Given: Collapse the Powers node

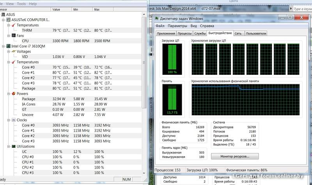Looking at the screenshot, I should (9, 94).
